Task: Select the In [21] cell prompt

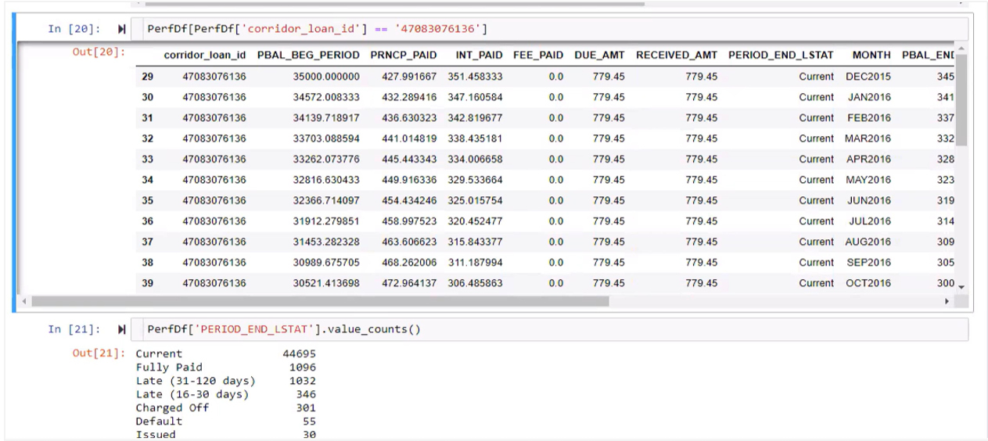Action: click(x=74, y=330)
